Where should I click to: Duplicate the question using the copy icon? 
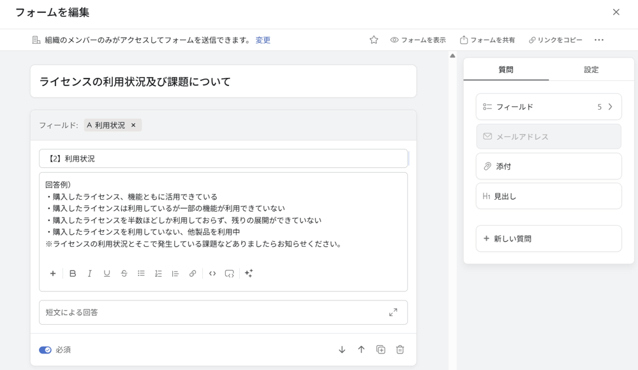coord(380,350)
